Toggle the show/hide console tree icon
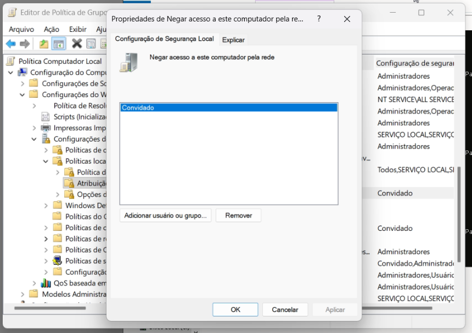The image size is (472, 333). pos(59,43)
